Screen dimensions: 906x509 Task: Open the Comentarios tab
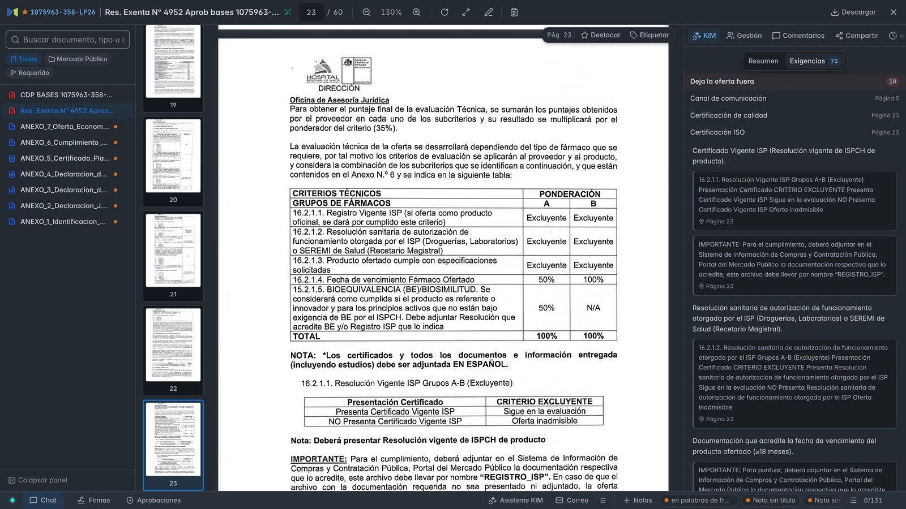pyautogui.click(x=798, y=36)
